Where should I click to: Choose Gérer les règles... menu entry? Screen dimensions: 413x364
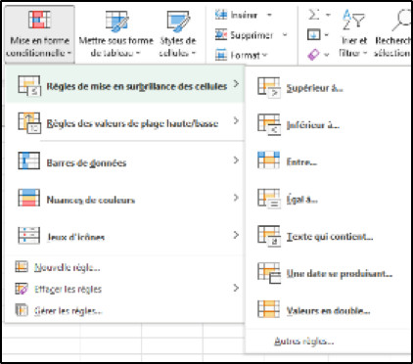pyautogui.click(x=125, y=310)
